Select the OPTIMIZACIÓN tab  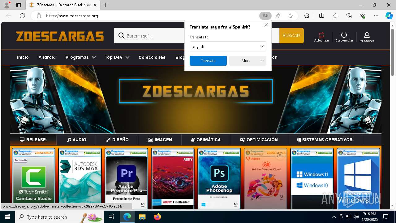(x=259, y=140)
